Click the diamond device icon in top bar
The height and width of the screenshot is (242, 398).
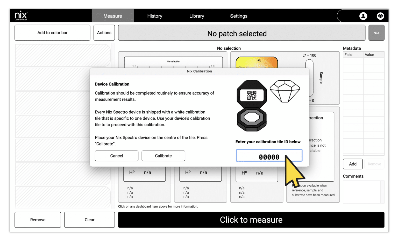(380, 16)
